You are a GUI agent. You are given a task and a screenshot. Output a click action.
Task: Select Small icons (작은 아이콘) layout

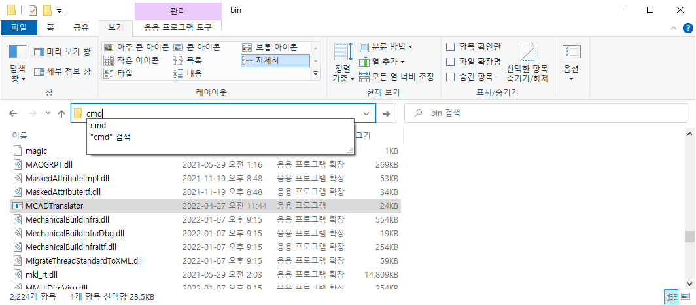[x=131, y=60]
